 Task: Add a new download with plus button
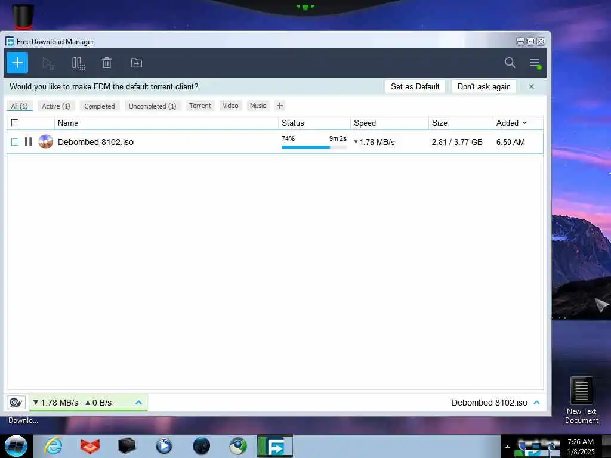tap(17, 63)
